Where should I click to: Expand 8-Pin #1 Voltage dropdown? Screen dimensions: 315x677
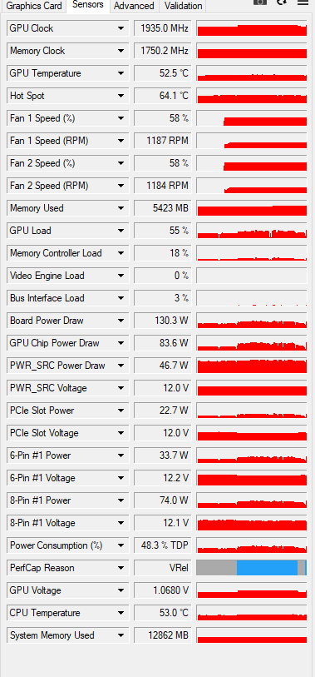click(121, 523)
